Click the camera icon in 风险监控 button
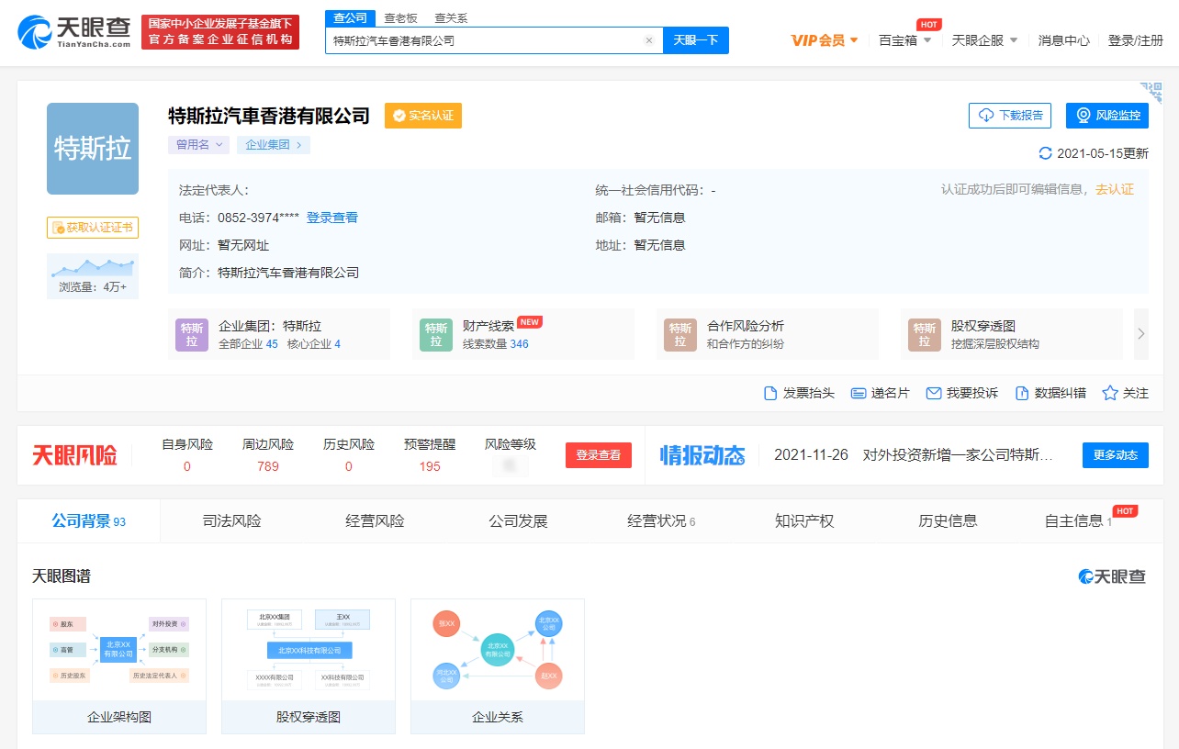 pos(1084,116)
